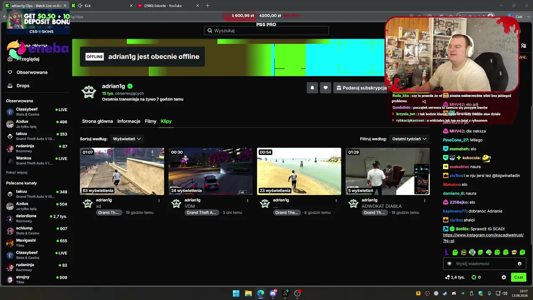Image resolution: width=533 pixels, height=300 pixels.
Task: Click the Kick points balance showing 0
Action: [x=476, y=277]
